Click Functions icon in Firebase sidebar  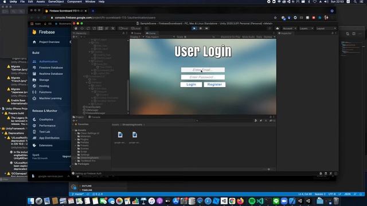point(34,92)
